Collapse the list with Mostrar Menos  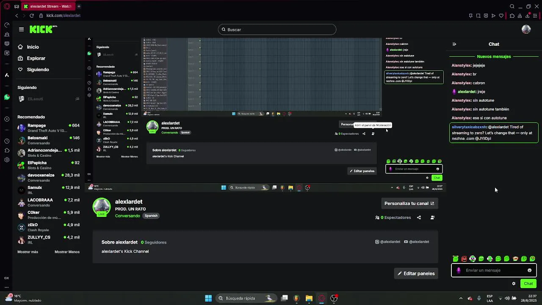[x=67, y=252]
